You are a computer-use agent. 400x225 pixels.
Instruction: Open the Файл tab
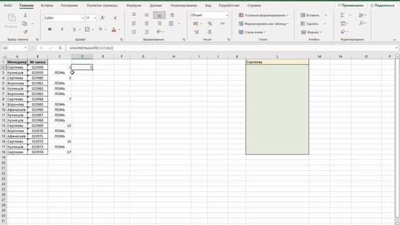click(x=8, y=6)
